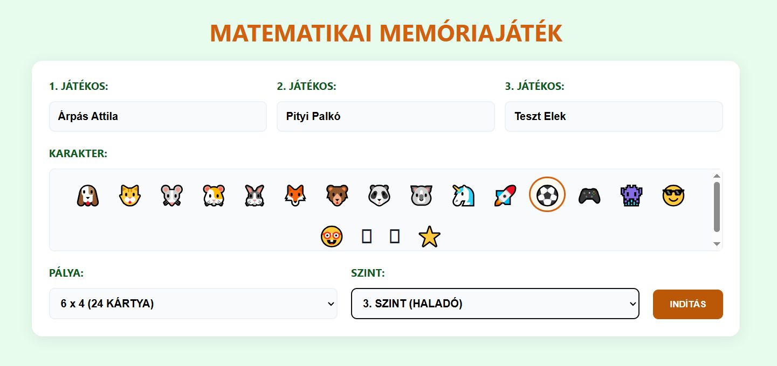Select the game controller character
This screenshot has height=366, width=777.
click(x=589, y=195)
